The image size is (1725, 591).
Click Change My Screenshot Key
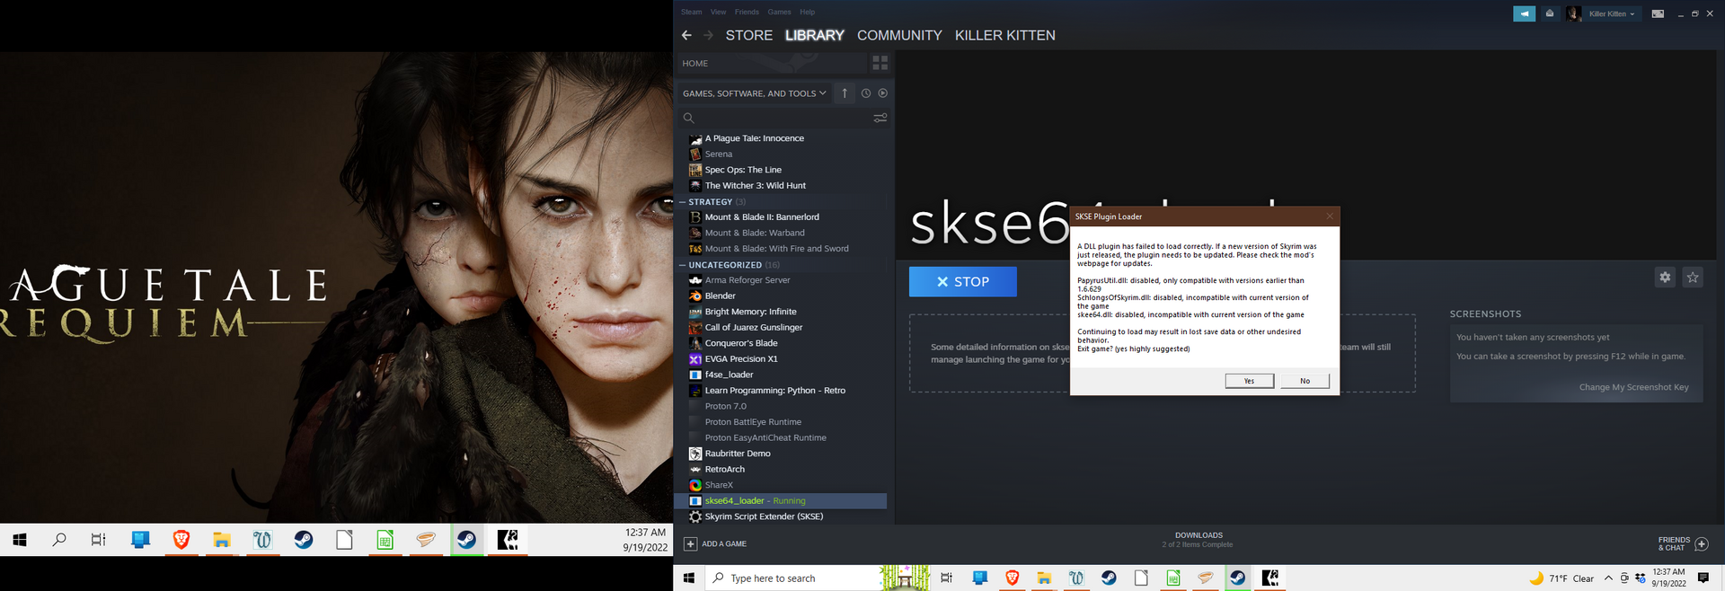1633,387
